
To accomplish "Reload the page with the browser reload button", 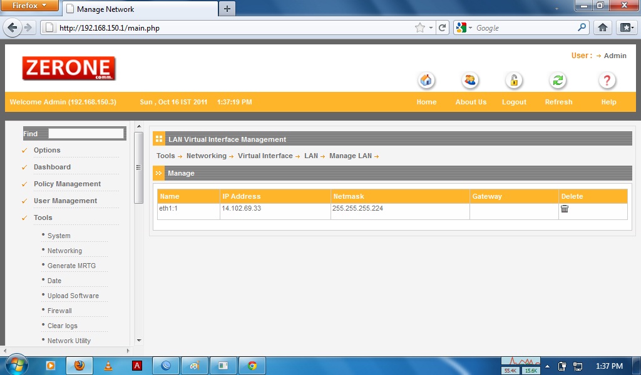I will click(442, 27).
